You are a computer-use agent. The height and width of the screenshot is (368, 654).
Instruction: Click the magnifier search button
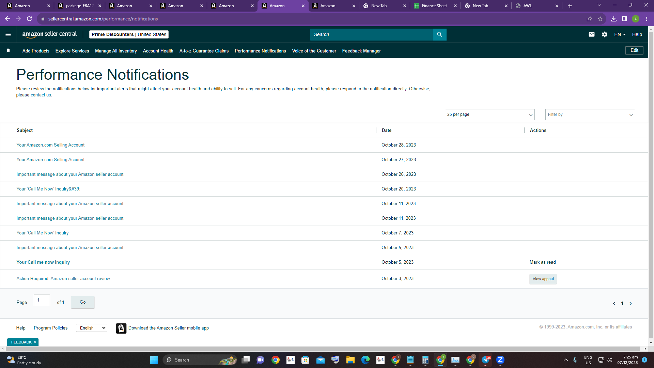tap(439, 34)
